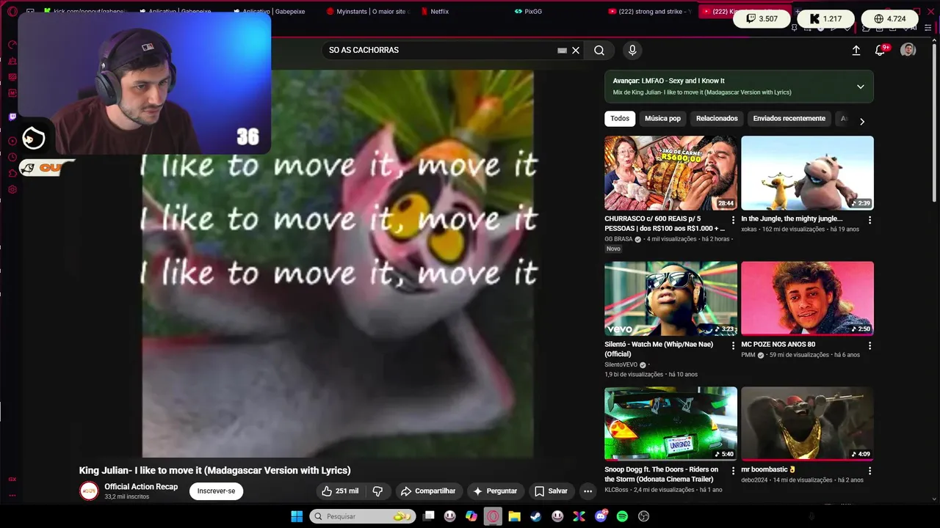Open Copilot from the taskbar
The width and height of the screenshot is (940, 528).
(x=471, y=516)
